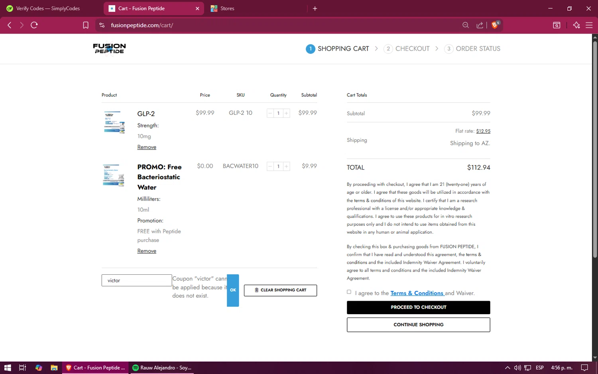The height and width of the screenshot is (374, 598).
Task: Open GLP-2 product link
Action: tap(146, 114)
